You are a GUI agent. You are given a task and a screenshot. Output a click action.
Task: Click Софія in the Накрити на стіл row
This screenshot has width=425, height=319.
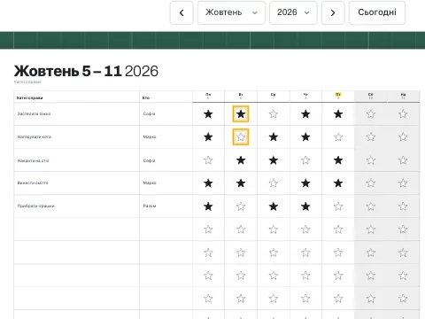[x=149, y=160]
